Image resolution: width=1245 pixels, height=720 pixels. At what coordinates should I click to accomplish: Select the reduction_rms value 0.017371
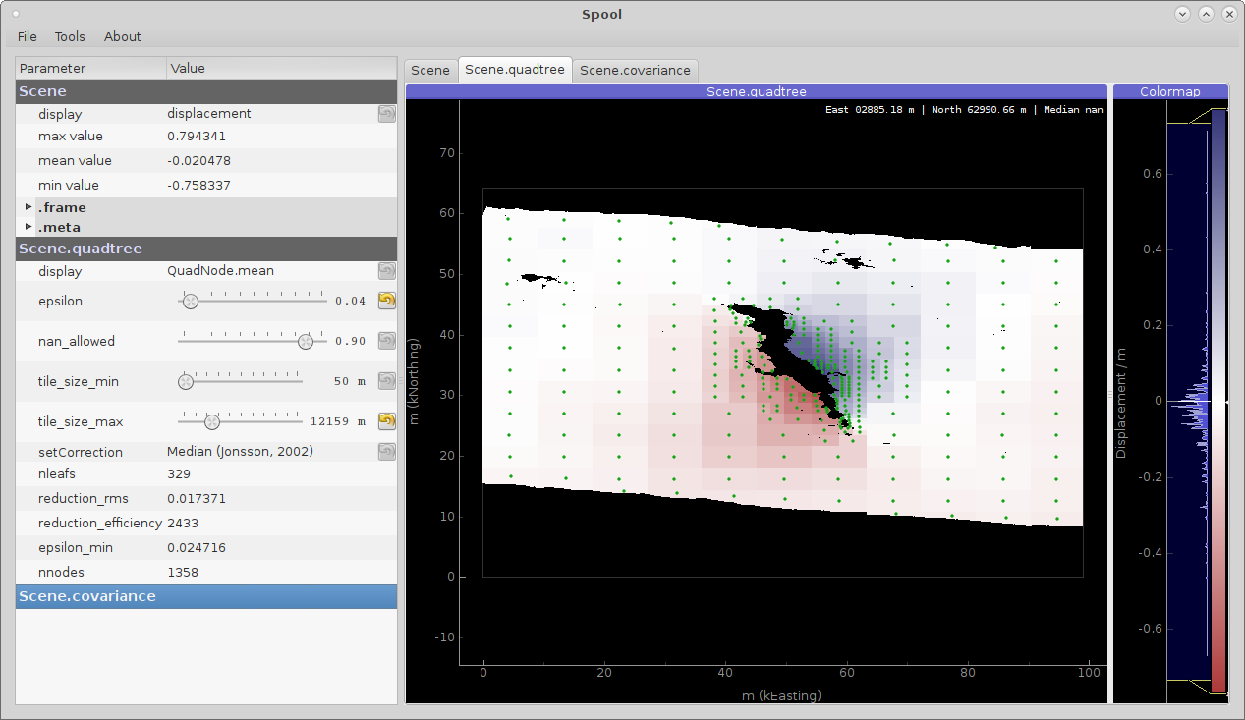(197, 499)
